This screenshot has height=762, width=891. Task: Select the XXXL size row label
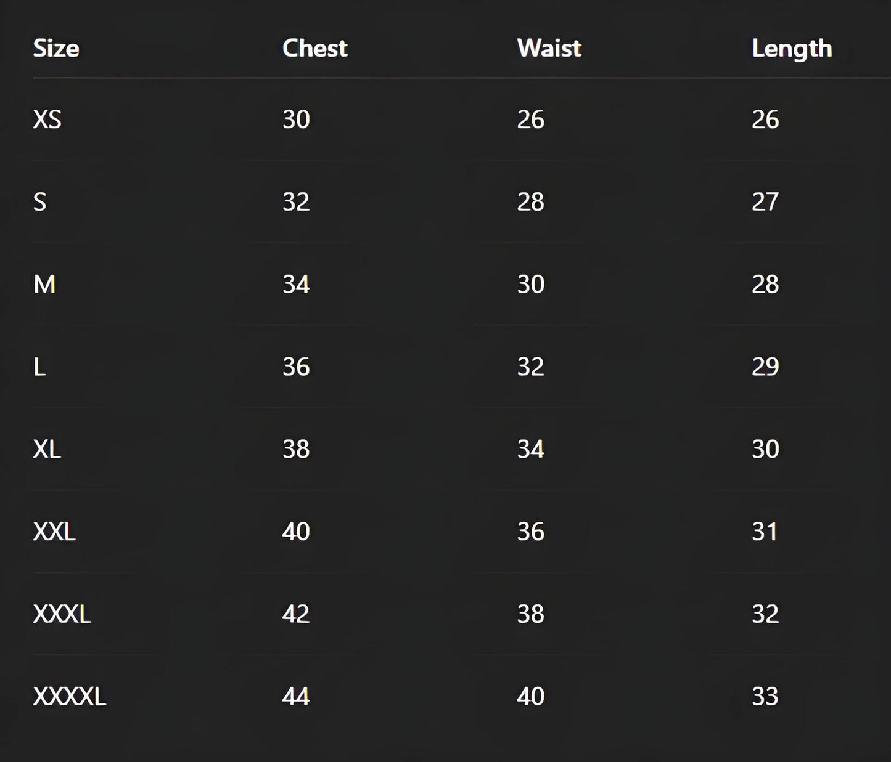62,614
